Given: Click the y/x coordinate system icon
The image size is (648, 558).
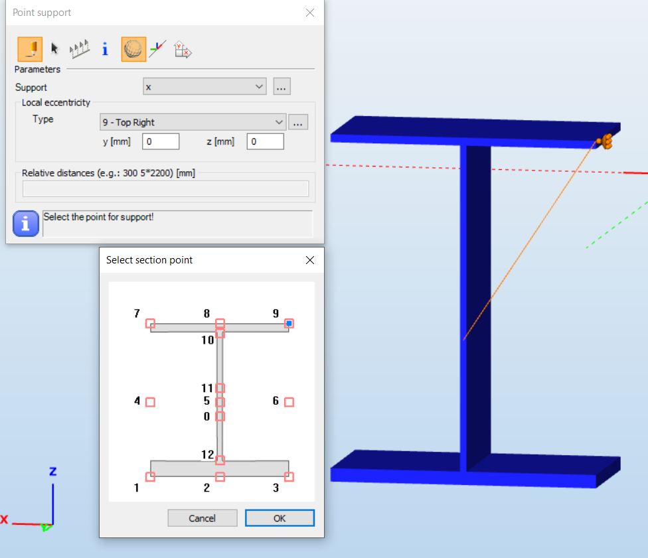Looking at the screenshot, I should 183,50.
